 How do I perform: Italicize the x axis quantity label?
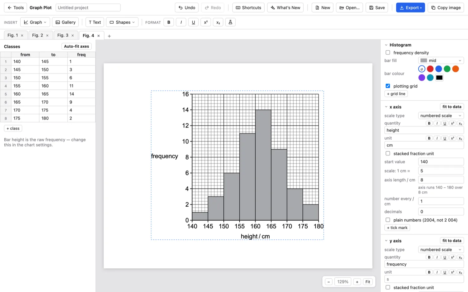(437, 123)
